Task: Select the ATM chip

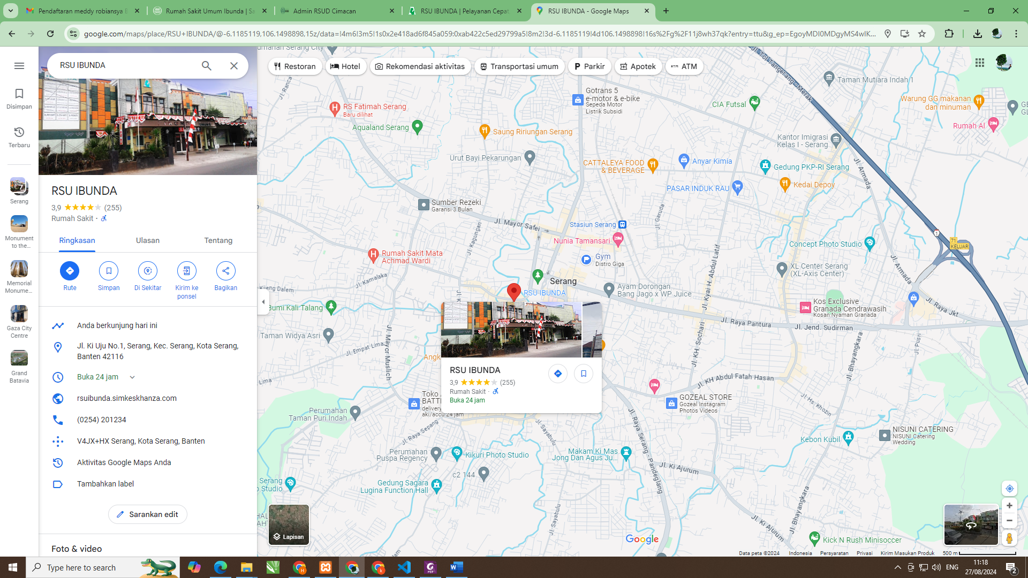Action: coord(684,66)
